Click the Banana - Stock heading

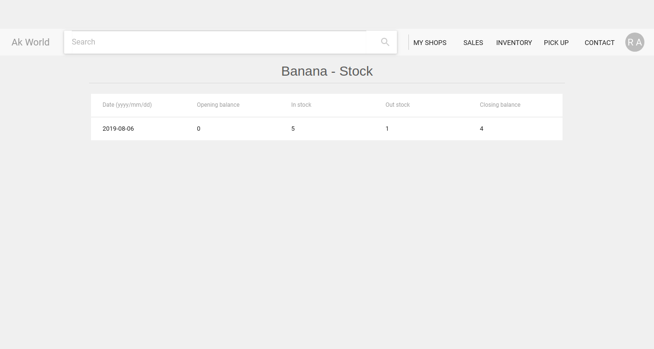pyautogui.click(x=327, y=71)
